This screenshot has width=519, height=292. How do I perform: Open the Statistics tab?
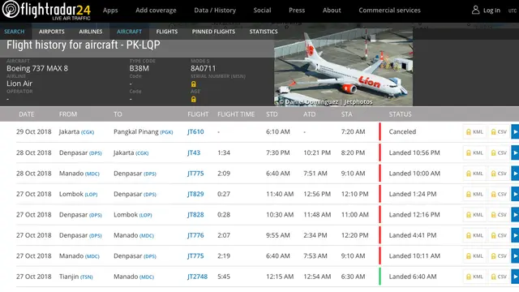(264, 32)
